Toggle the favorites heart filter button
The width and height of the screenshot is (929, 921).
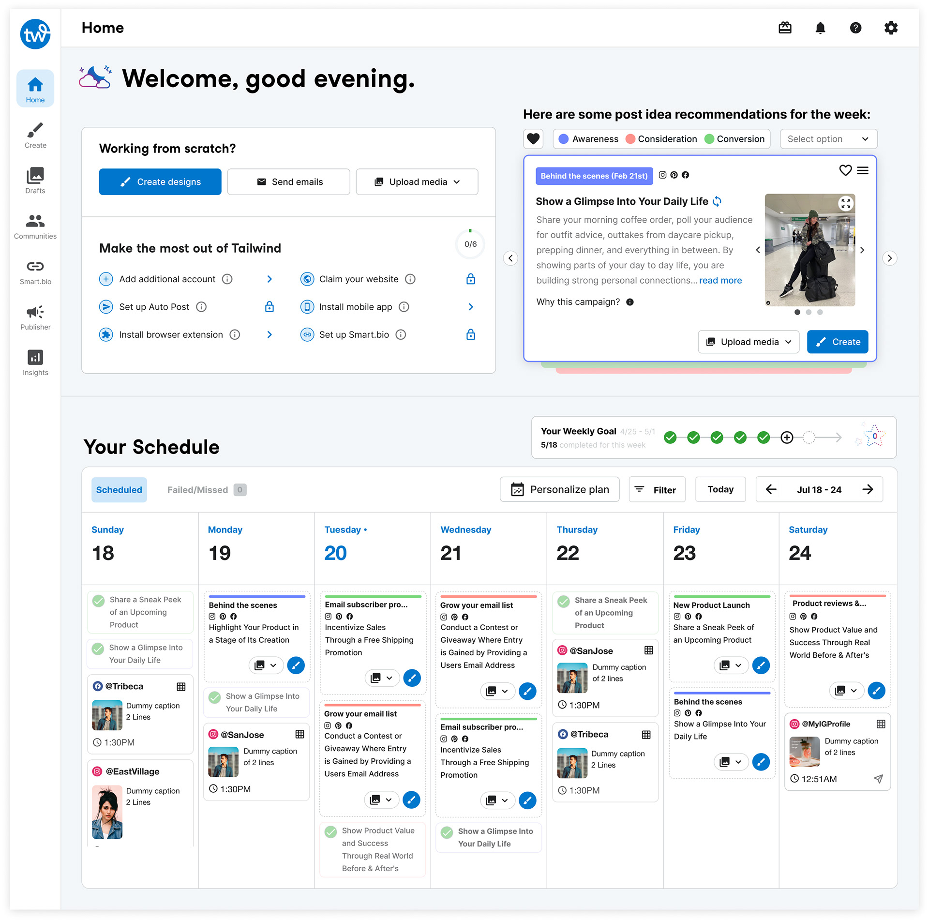pyautogui.click(x=533, y=139)
